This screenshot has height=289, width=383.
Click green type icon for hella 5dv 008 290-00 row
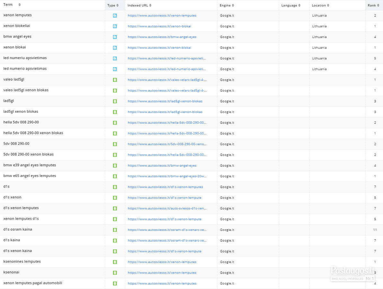[x=115, y=123]
